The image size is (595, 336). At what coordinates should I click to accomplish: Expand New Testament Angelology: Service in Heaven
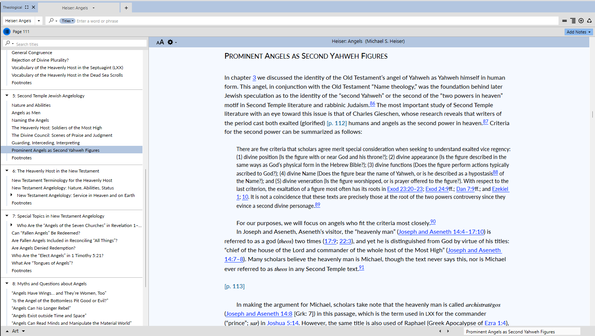[x=11, y=195]
